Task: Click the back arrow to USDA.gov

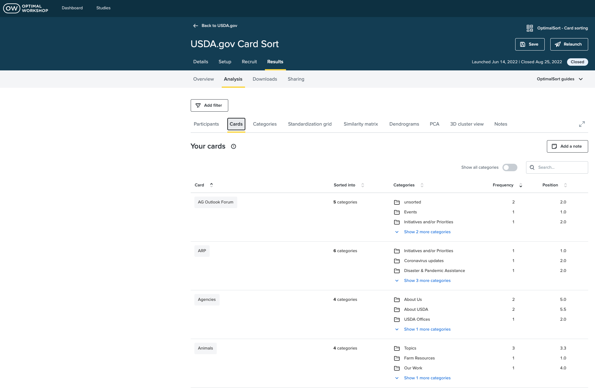Action: pos(196,26)
